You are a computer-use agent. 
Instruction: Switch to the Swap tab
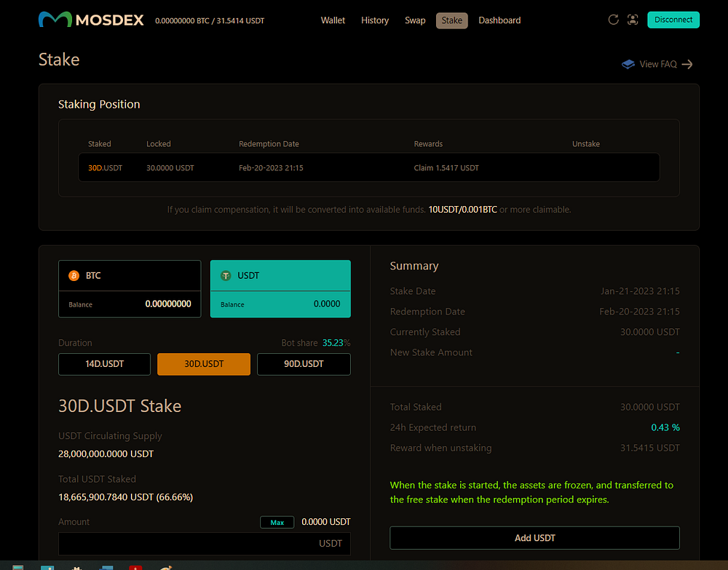pyautogui.click(x=415, y=20)
